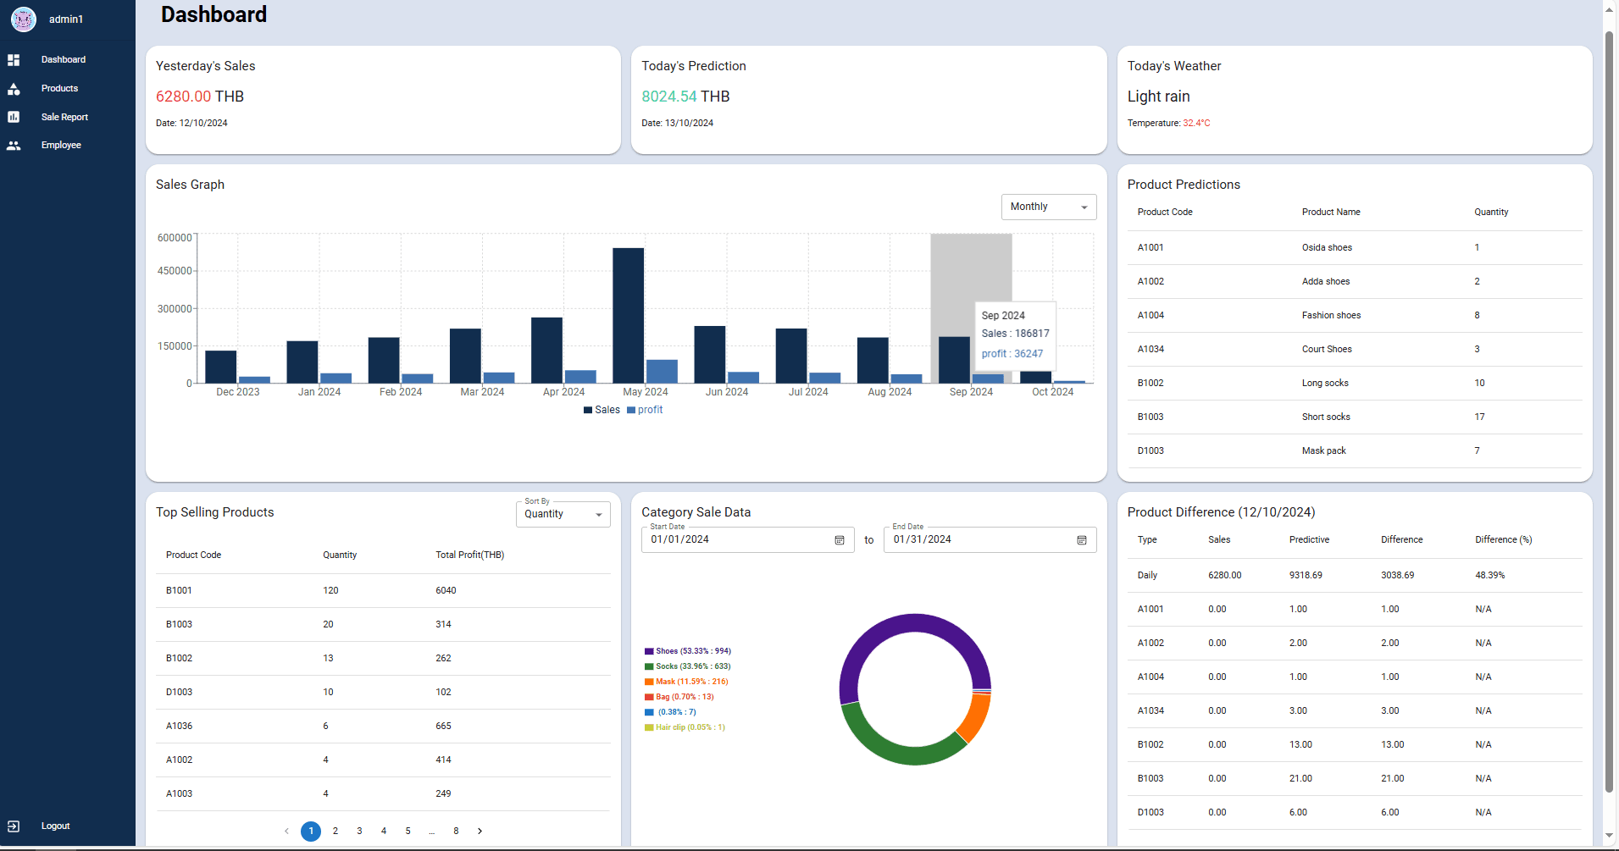Viewport: 1619px width, 851px height.
Task: Click the orange Mask donut segment
Action: [976, 718]
